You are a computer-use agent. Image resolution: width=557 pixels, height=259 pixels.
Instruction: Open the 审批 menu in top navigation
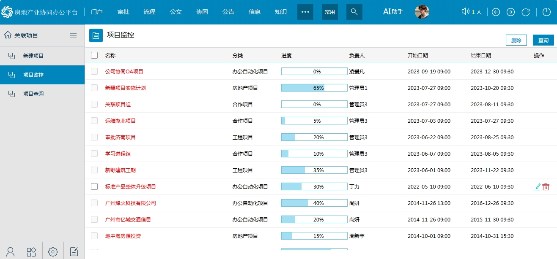tap(123, 12)
